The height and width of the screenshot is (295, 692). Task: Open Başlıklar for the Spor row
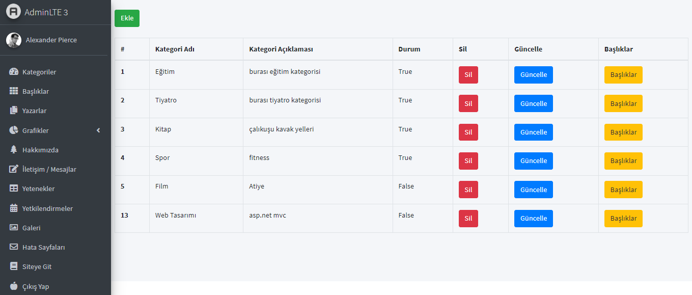[x=623, y=161]
